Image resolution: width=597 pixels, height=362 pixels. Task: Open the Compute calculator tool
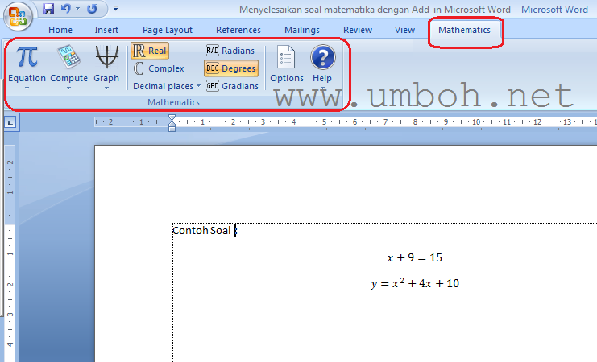coord(69,57)
